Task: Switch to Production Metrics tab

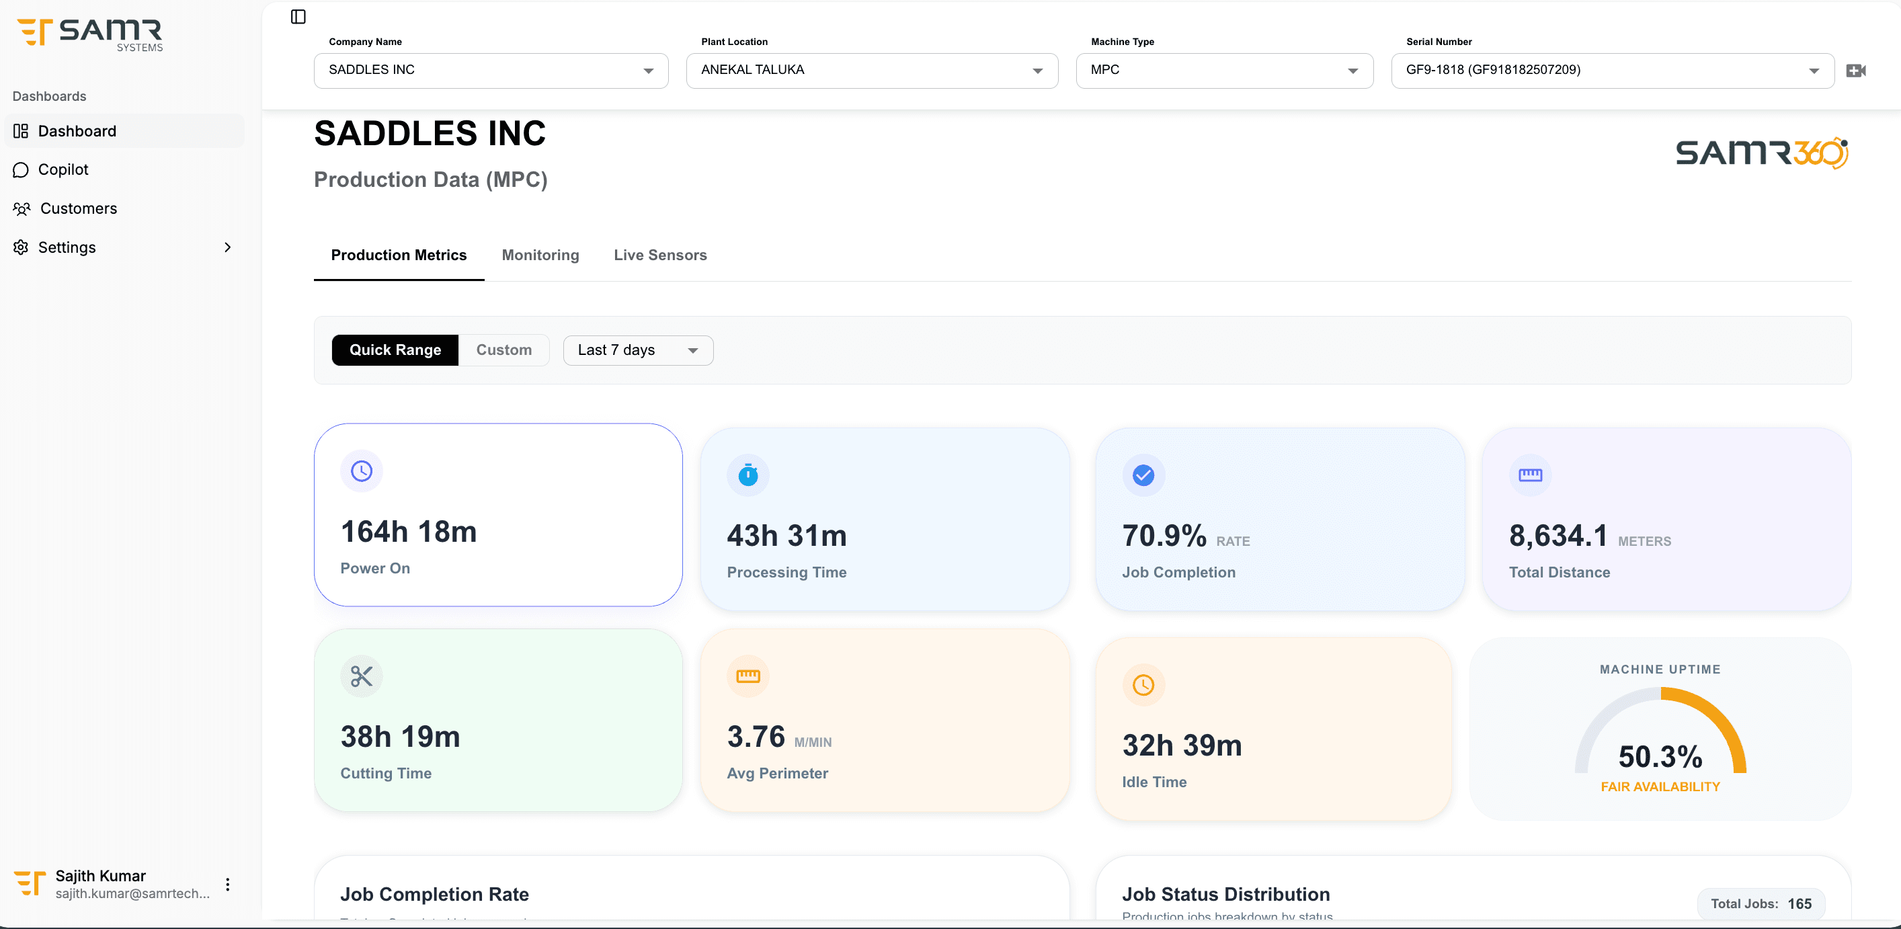Action: click(399, 255)
